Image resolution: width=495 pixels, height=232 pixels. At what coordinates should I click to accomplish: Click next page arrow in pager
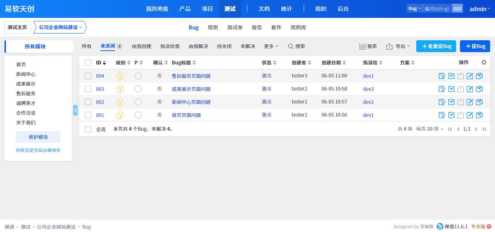pos(476,129)
